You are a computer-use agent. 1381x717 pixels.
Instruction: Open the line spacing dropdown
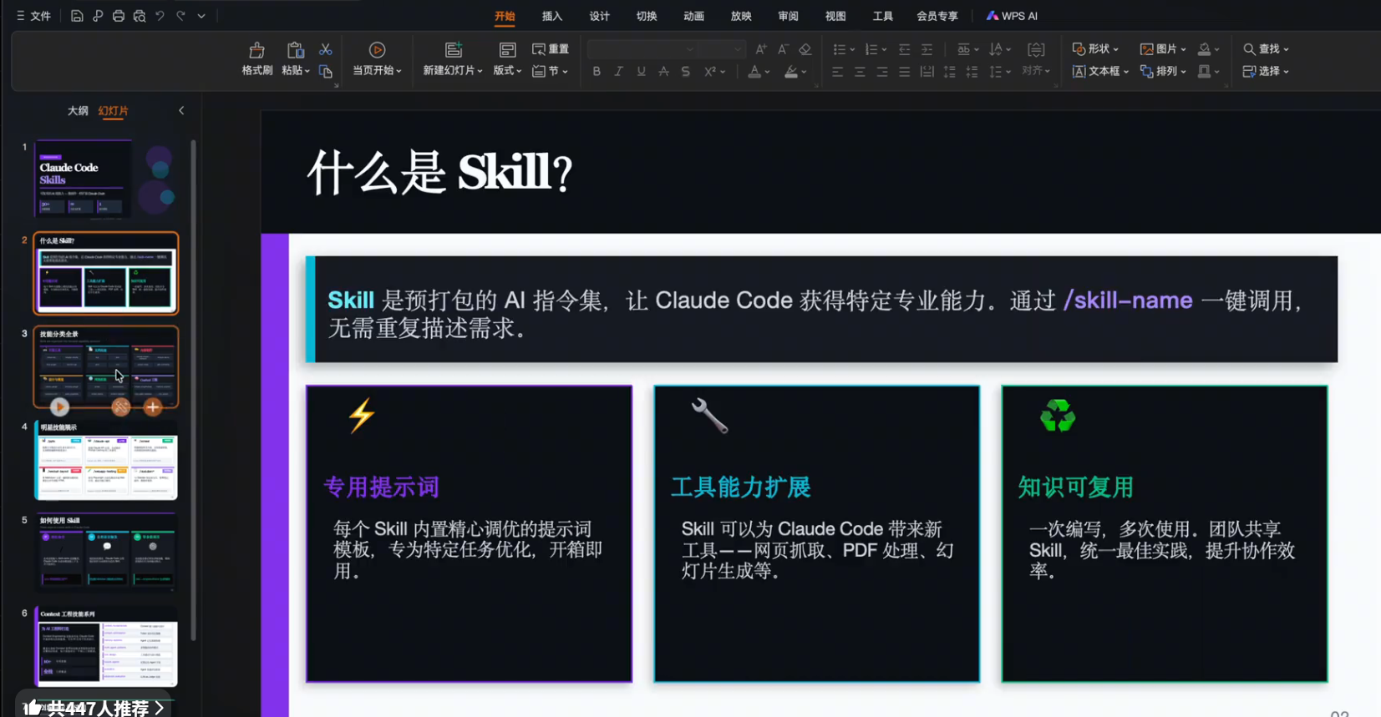click(1000, 72)
